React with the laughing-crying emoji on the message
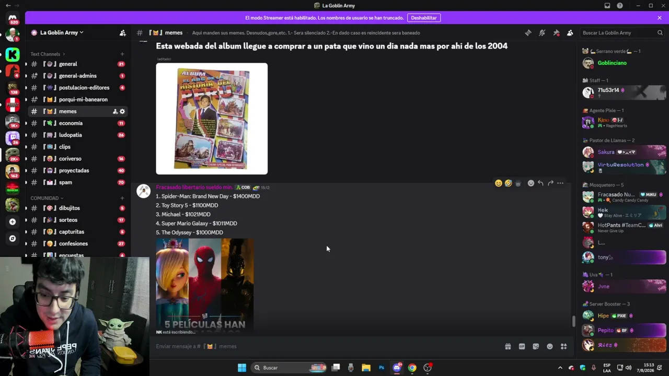Screen dimensions: 669x376 [508, 183]
